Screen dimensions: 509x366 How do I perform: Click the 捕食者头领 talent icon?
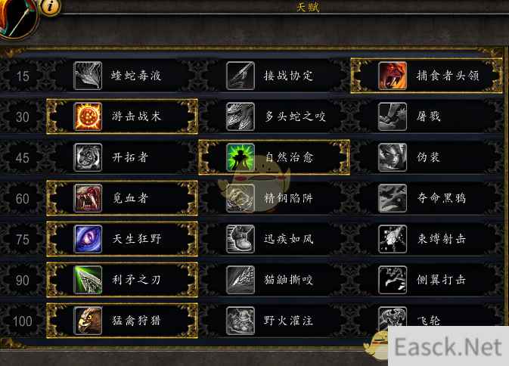coord(393,76)
